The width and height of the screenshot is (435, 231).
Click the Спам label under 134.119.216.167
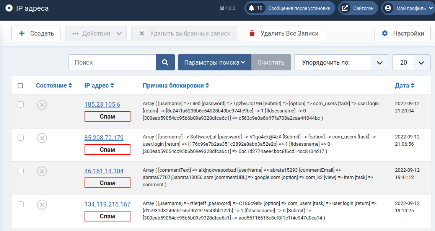[x=108, y=216]
